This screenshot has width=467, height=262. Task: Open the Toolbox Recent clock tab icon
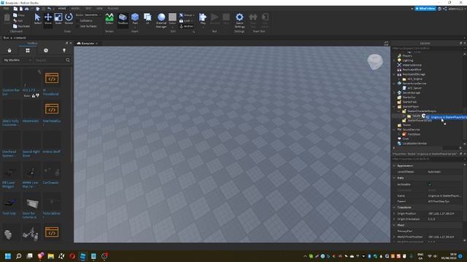46,50
